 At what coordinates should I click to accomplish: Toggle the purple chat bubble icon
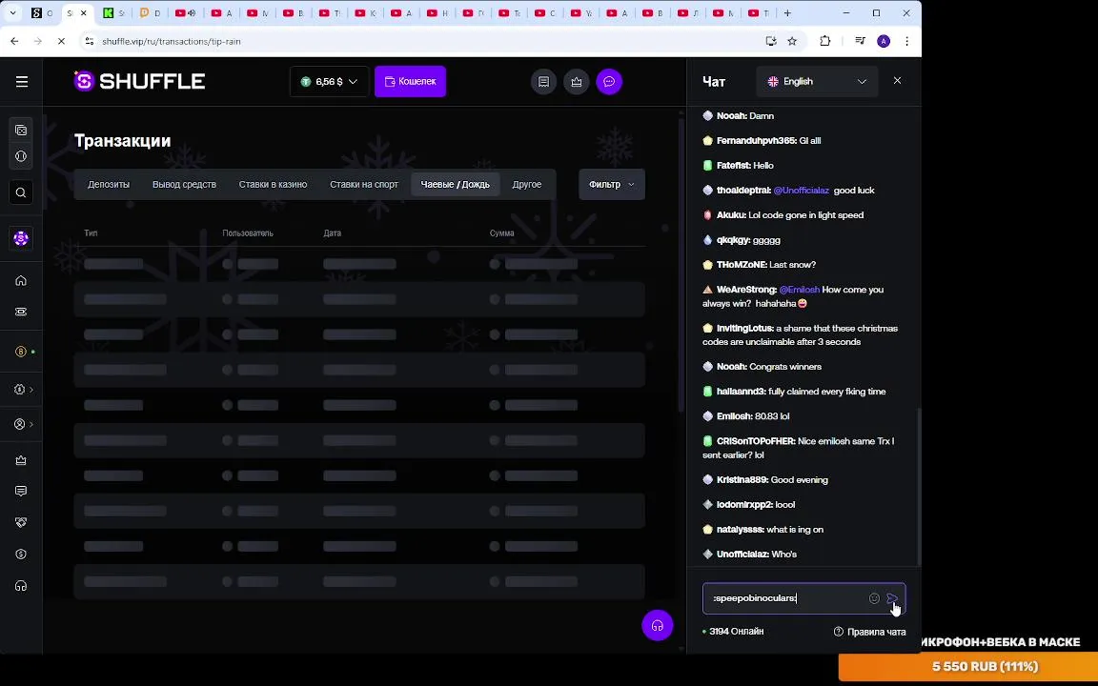tap(609, 81)
